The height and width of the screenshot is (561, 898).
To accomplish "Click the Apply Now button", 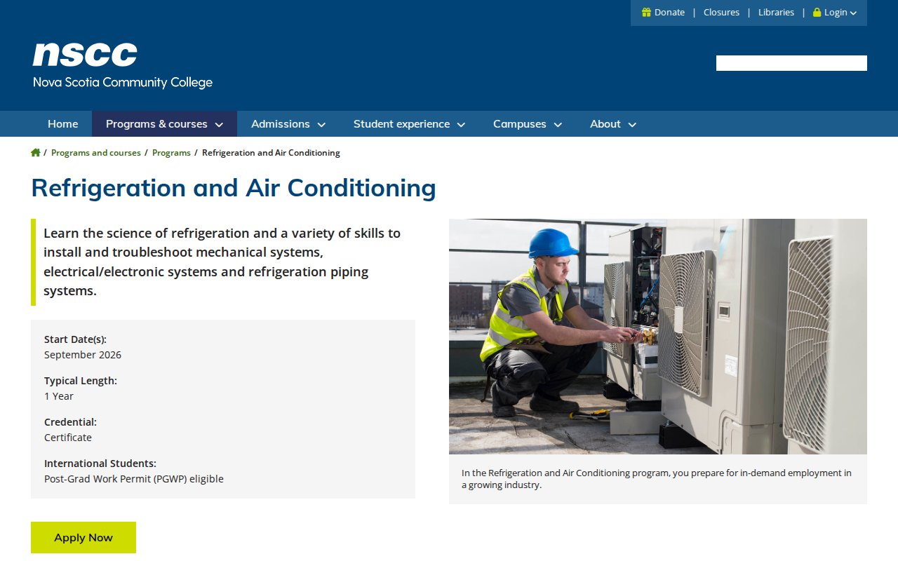I will tap(83, 537).
